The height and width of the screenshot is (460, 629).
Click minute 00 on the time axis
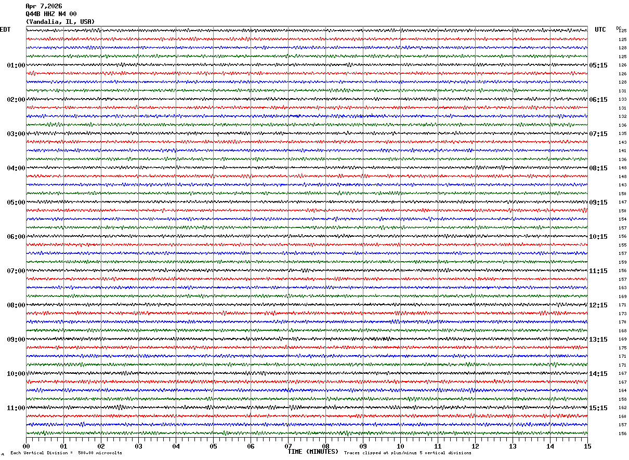[x=26, y=446]
